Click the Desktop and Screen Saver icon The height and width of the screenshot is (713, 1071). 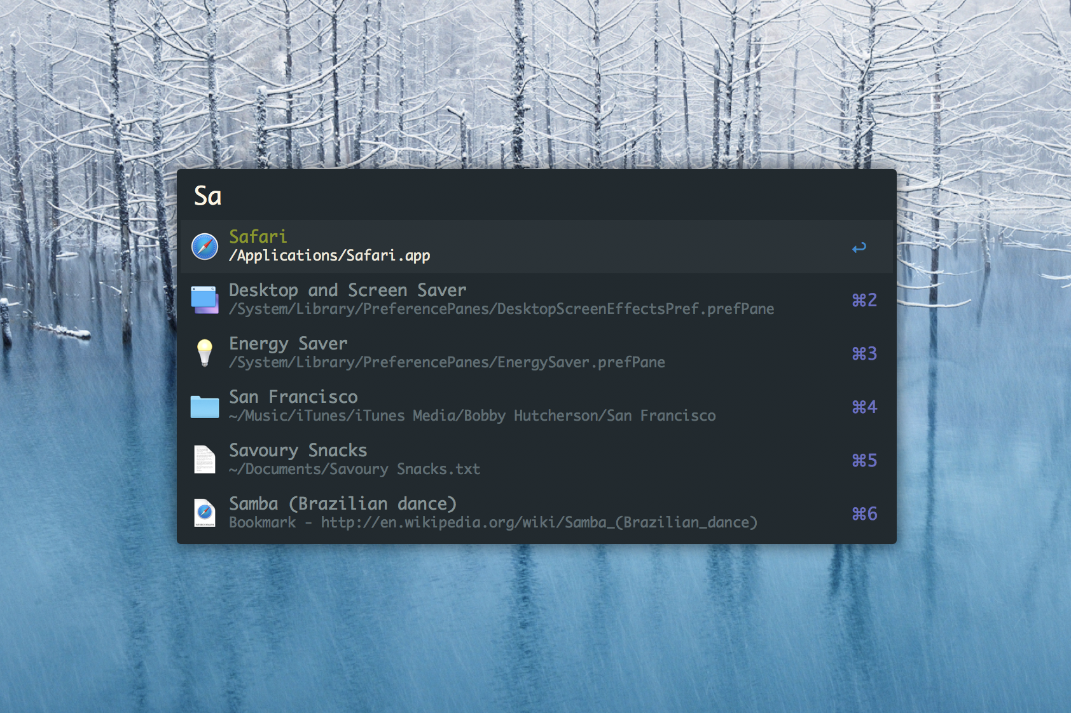[205, 300]
